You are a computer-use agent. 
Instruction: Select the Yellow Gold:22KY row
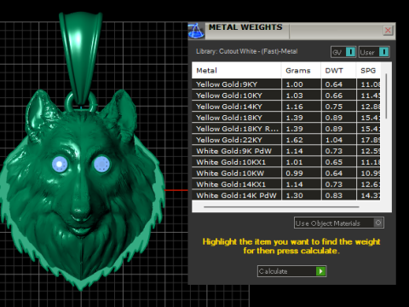(x=286, y=140)
